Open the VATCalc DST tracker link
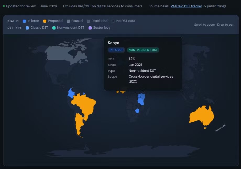The height and width of the screenshot is (169, 241). click(186, 6)
